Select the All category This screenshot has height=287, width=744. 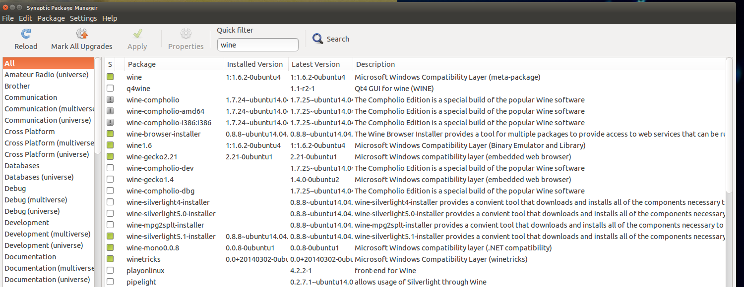click(x=48, y=63)
